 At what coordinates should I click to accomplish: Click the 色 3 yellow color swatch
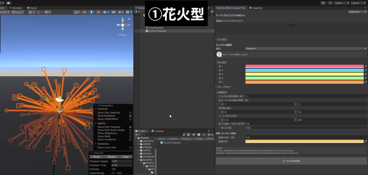pos(304,74)
